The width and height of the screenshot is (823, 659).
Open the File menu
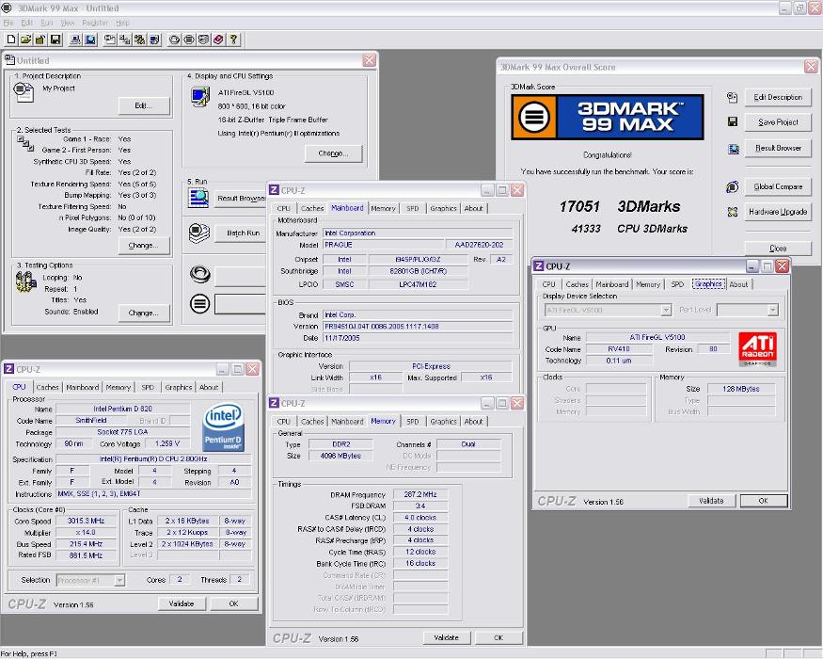point(8,24)
